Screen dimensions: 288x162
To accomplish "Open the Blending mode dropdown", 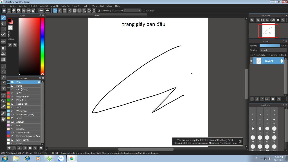I will [x=273, y=50].
